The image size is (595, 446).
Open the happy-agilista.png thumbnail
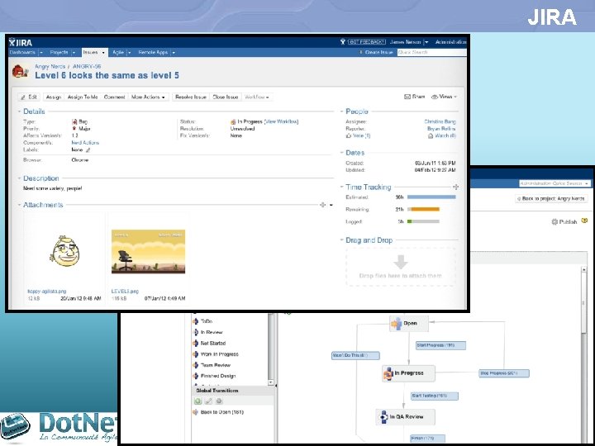[64, 251]
